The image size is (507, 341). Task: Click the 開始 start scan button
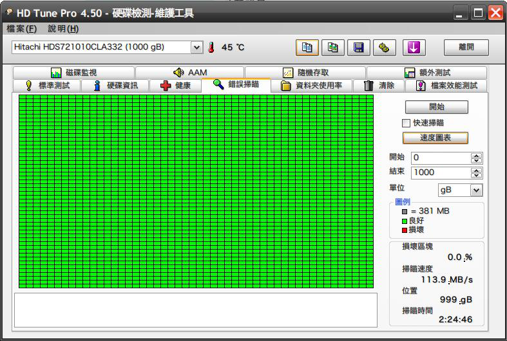pyautogui.click(x=437, y=107)
